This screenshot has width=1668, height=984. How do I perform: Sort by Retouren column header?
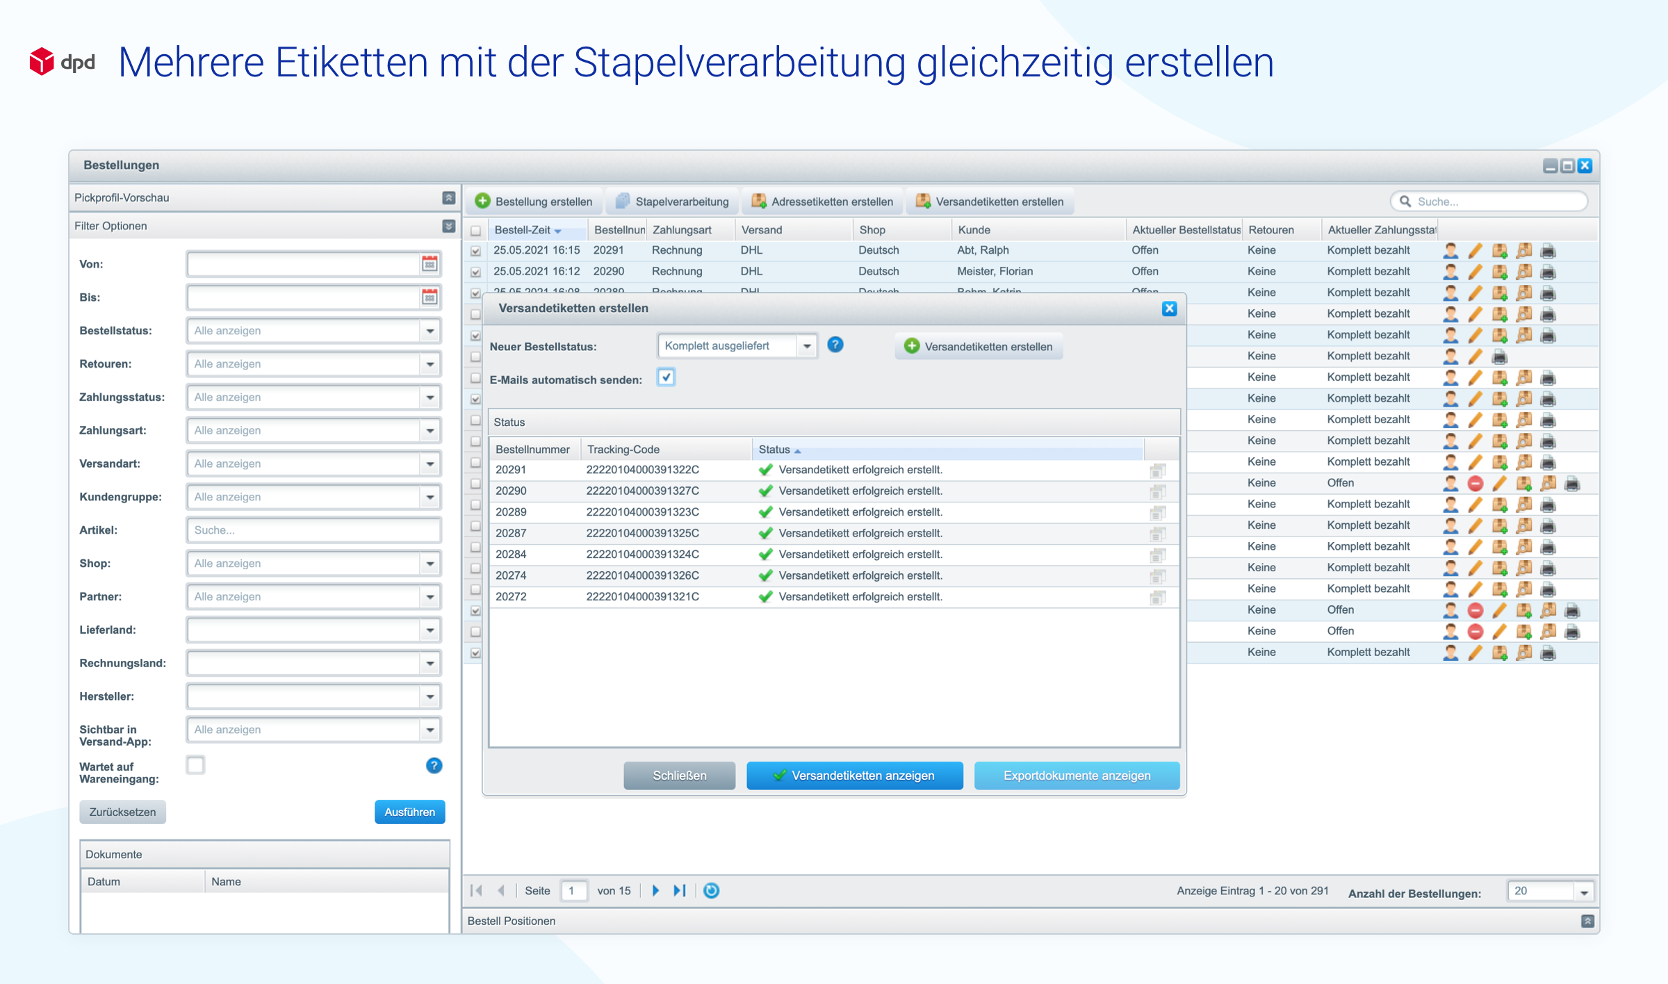(x=1281, y=230)
